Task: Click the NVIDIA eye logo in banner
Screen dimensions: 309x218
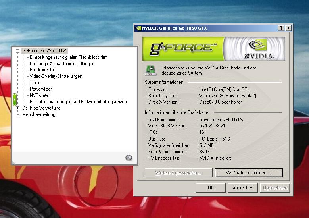Action: point(259,45)
